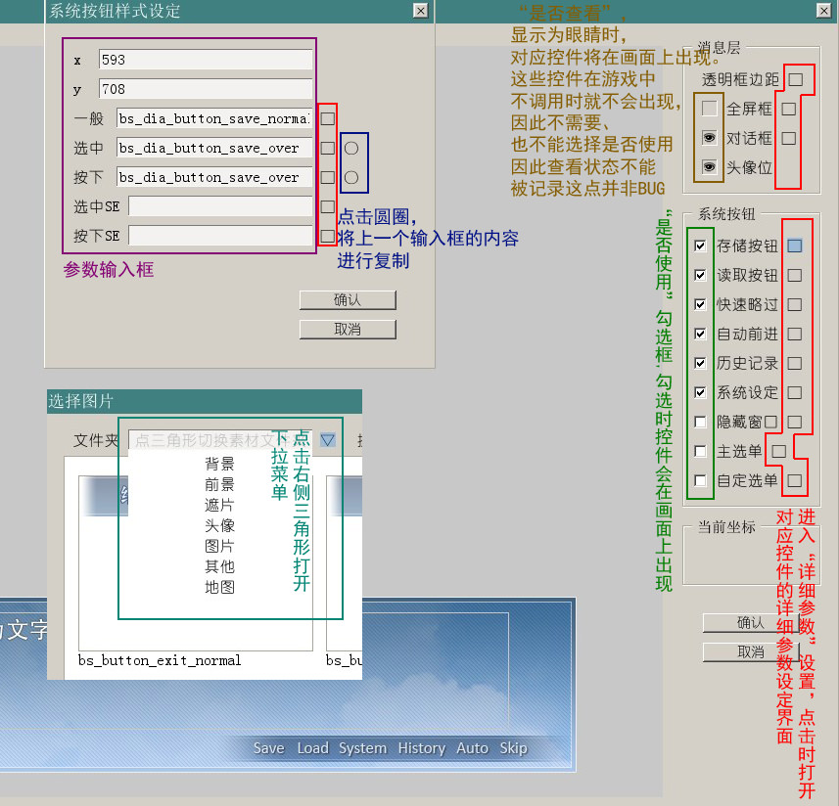Uncheck the 历史记录 checkbox

click(700, 363)
